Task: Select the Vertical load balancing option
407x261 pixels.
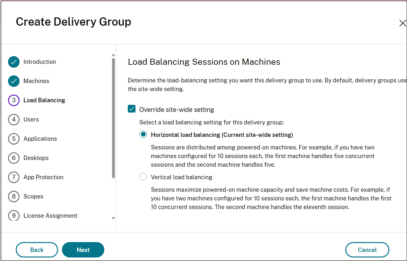Action: pos(143,177)
